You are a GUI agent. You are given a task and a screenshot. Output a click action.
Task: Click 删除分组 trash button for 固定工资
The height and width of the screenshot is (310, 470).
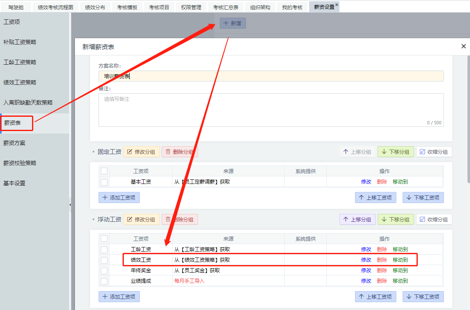180,152
